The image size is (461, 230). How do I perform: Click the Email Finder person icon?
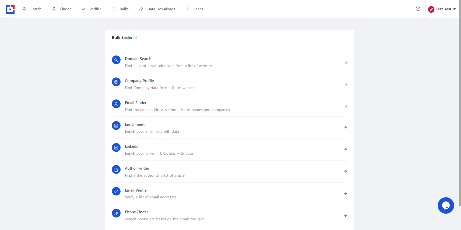[x=116, y=104]
